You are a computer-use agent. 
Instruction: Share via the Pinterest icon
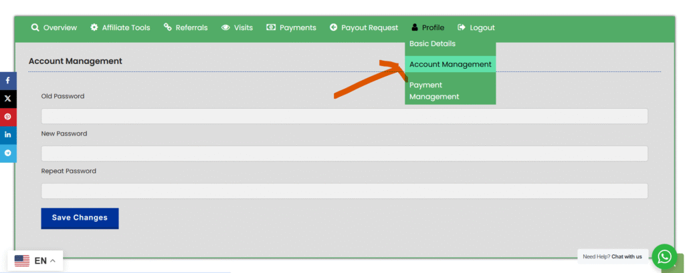point(7,116)
